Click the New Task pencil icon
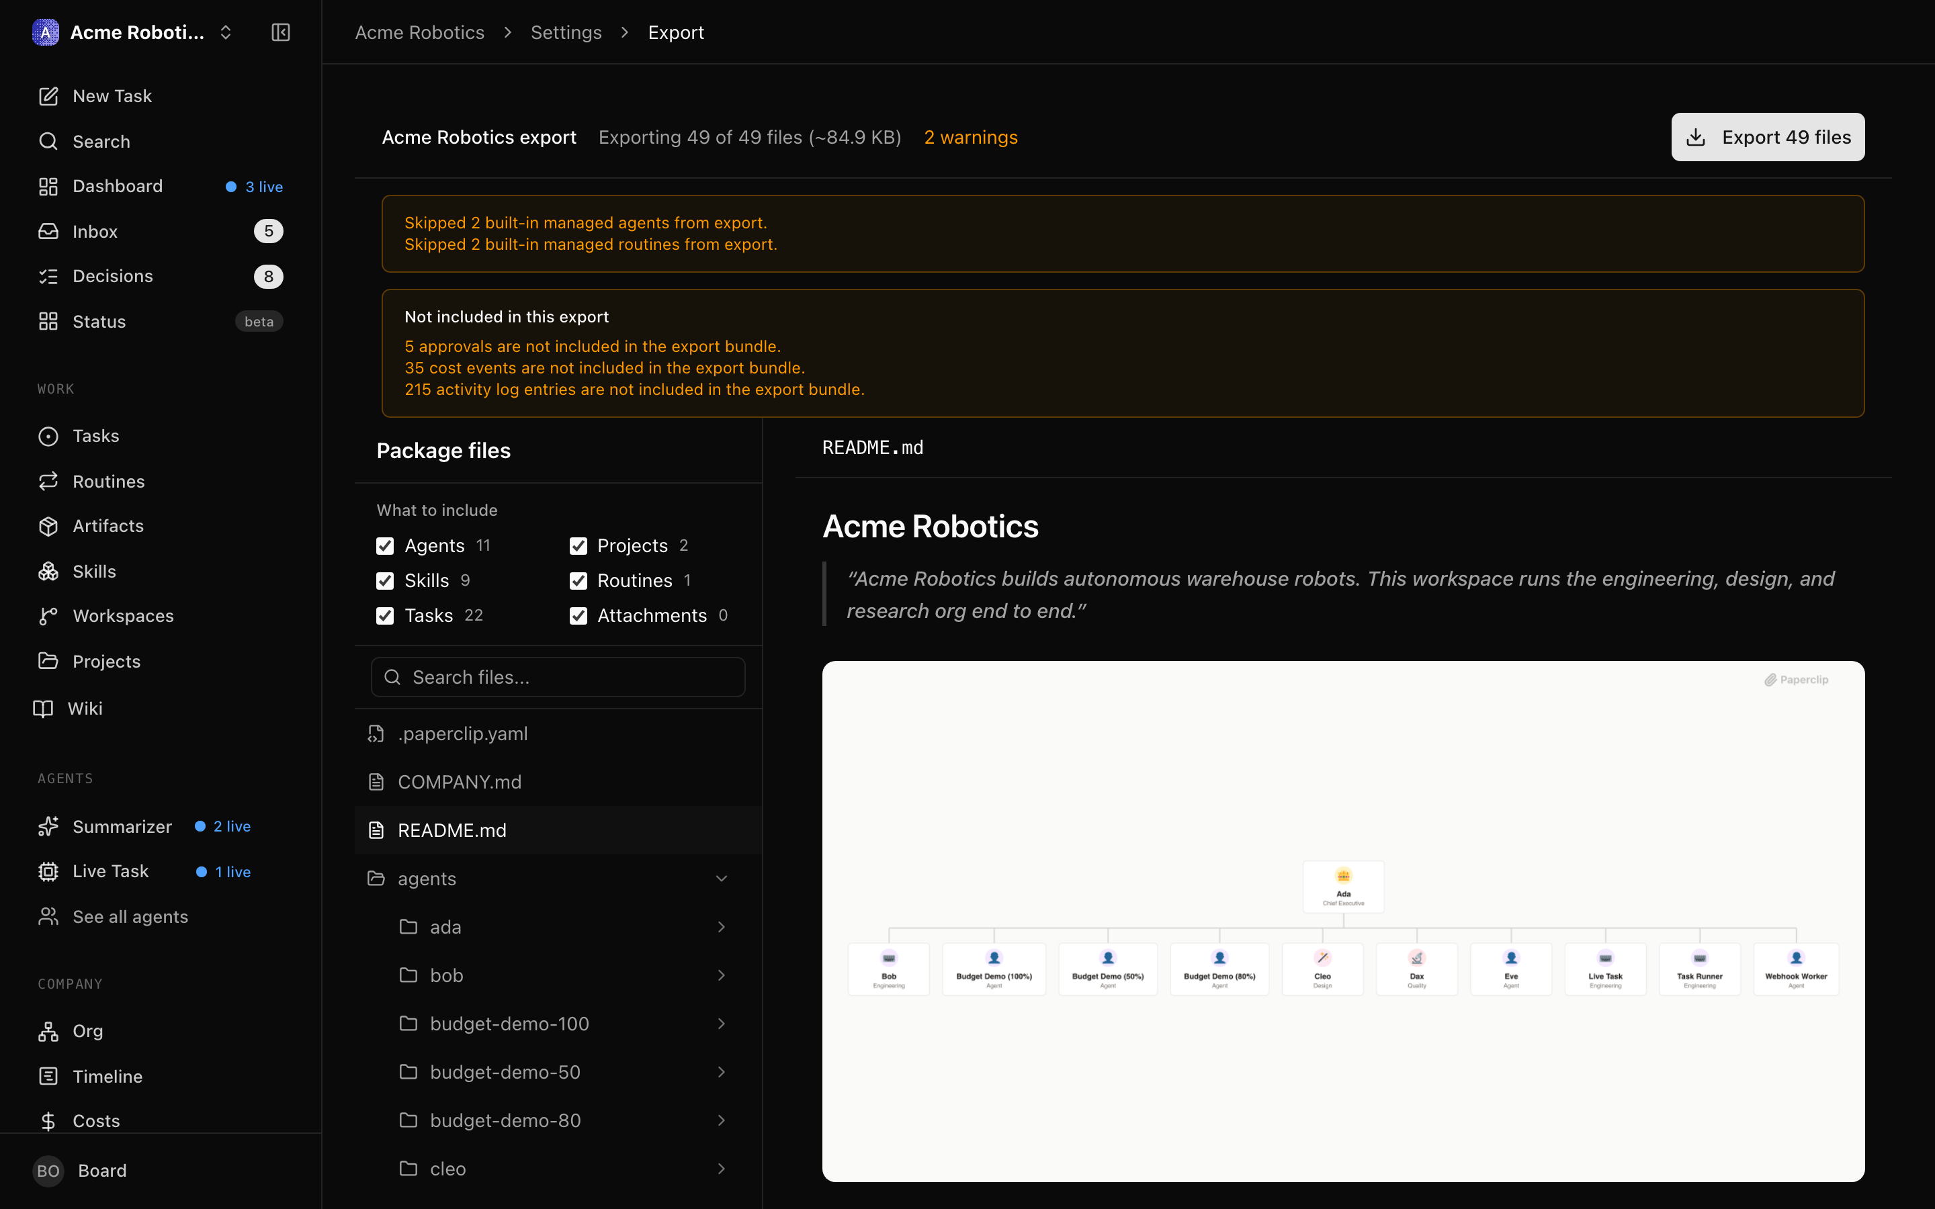 [x=49, y=96]
